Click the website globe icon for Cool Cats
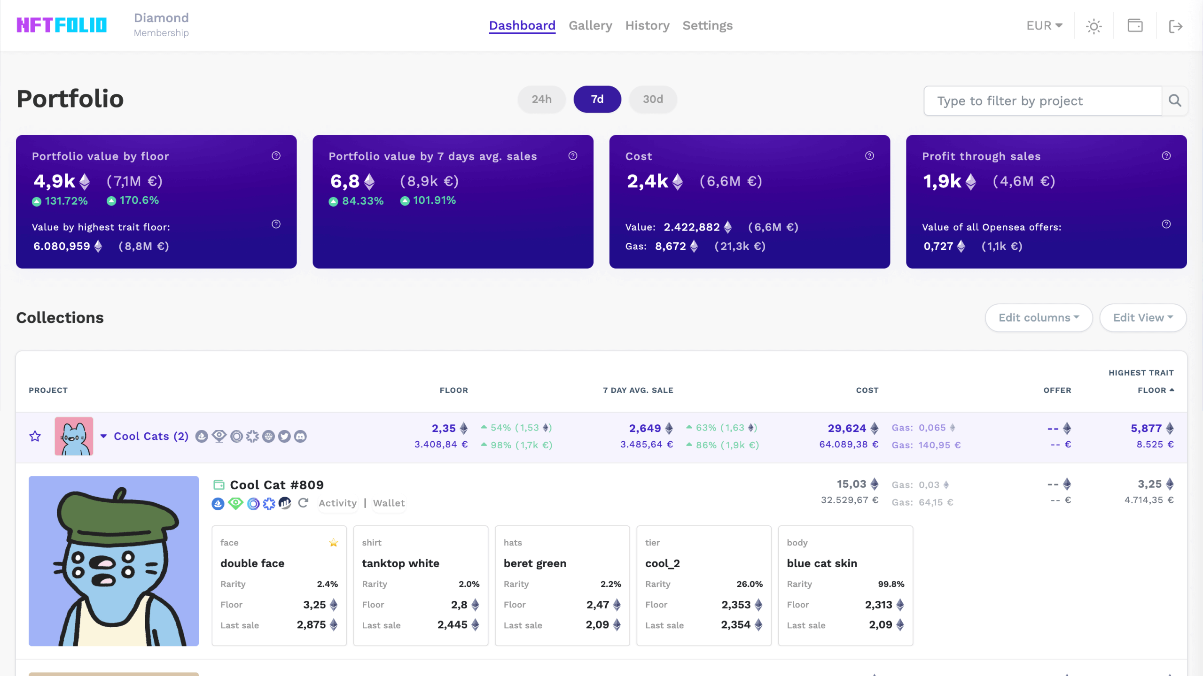Viewport: 1203px width, 676px height. [x=268, y=436]
